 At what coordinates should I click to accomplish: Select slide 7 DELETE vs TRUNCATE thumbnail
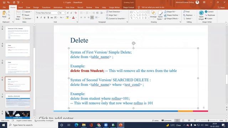pos(18,101)
